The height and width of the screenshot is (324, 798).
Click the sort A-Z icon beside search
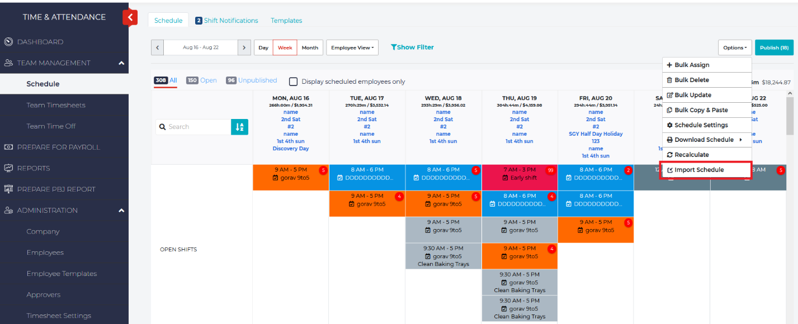(x=239, y=127)
